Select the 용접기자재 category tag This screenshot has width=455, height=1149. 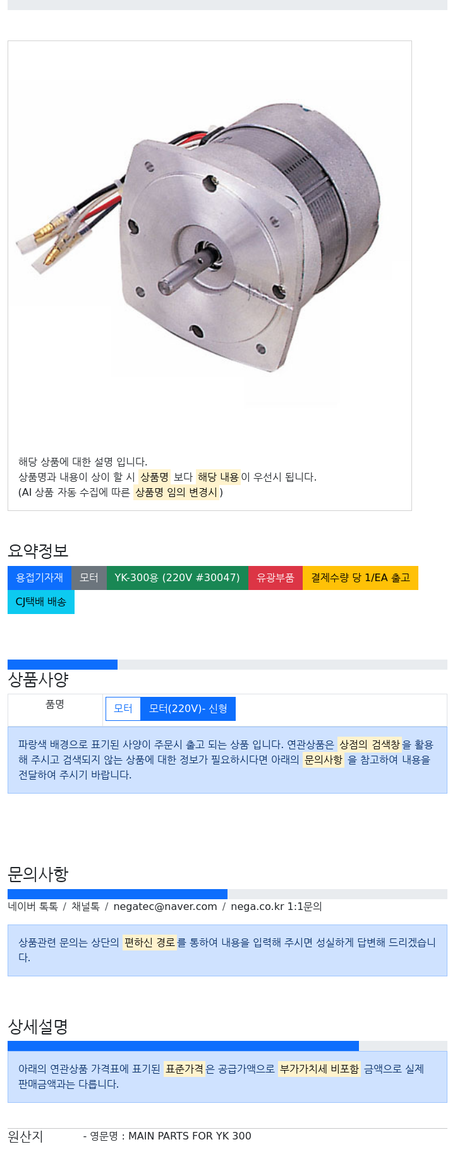[39, 578]
